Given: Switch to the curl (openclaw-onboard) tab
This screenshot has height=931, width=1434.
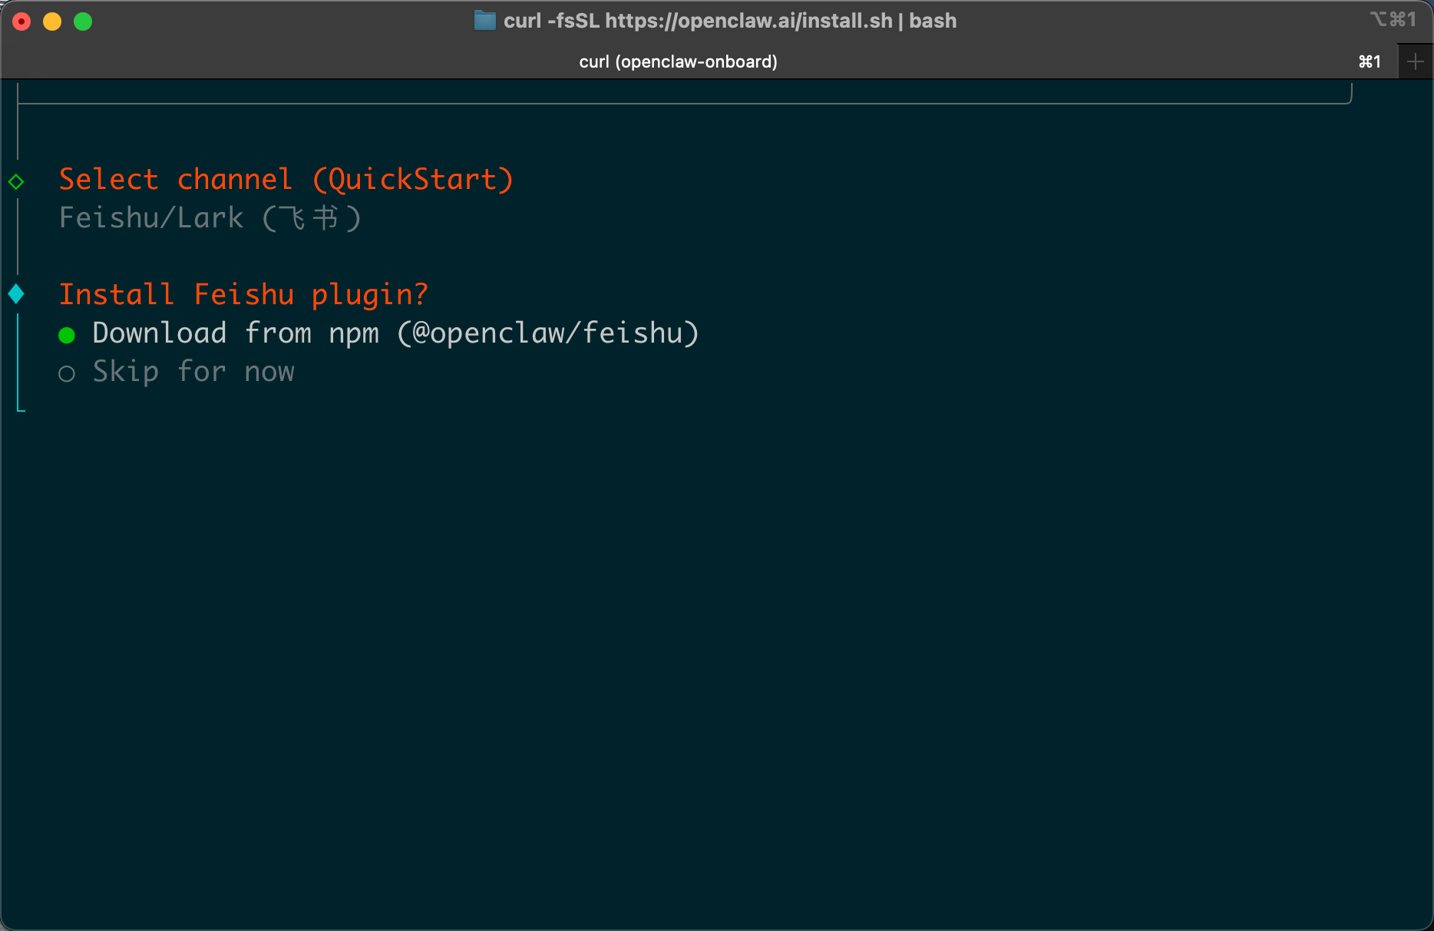Looking at the screenshot, I should 679,61.
